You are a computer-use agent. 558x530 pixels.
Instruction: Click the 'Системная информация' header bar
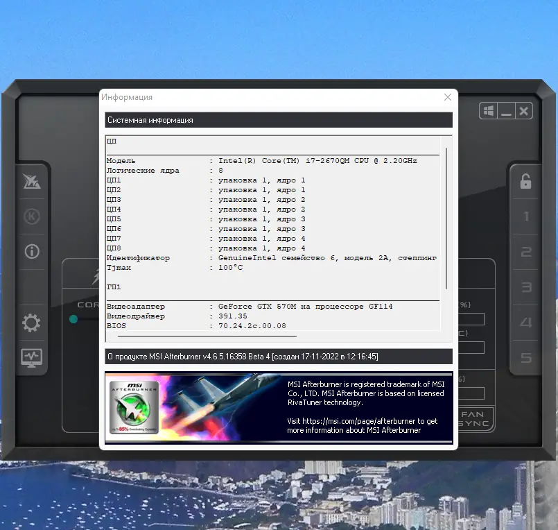[x=279, y=120]
